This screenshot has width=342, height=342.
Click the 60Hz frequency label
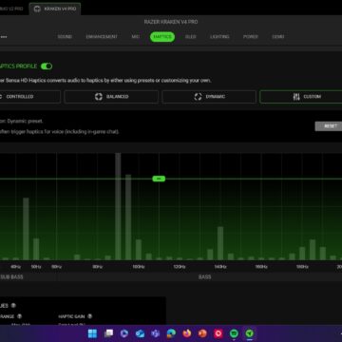56,267
